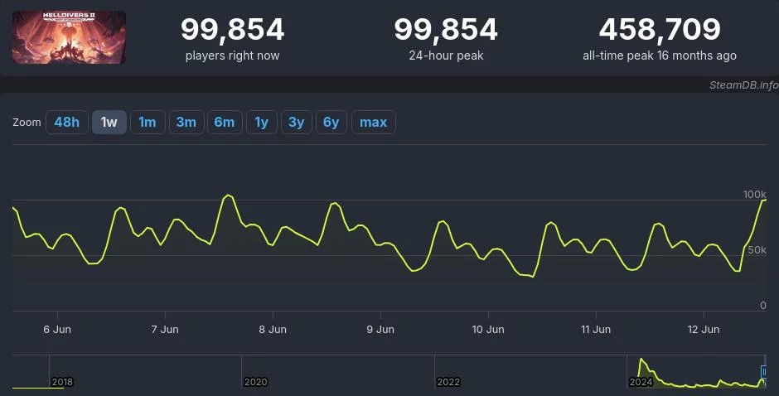Click the 7 Jun axis label
The height and width of the screenshot is (396, 779).
click(165, 330)
